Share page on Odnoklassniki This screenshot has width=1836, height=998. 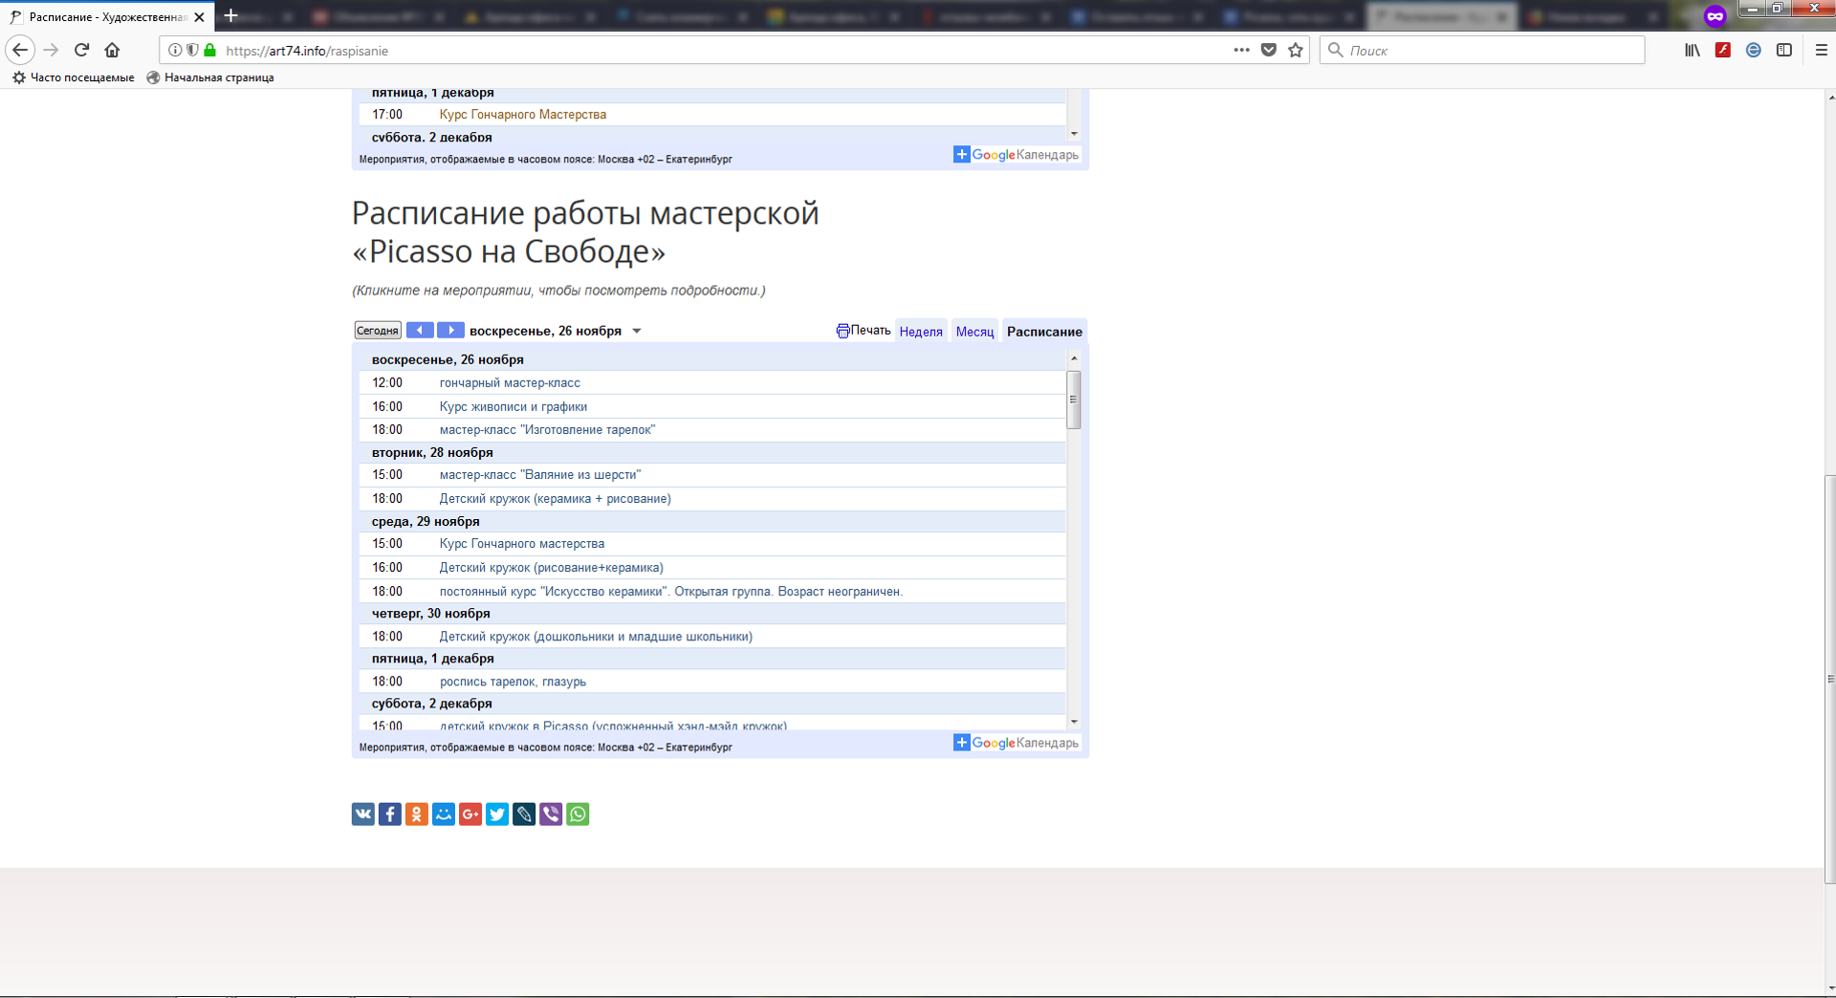point(417,814)
